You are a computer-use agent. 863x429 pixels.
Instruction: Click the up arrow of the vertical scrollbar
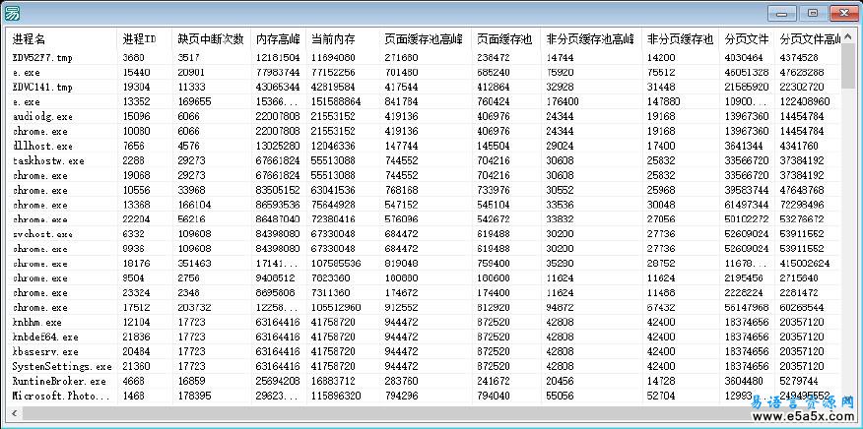848,36
